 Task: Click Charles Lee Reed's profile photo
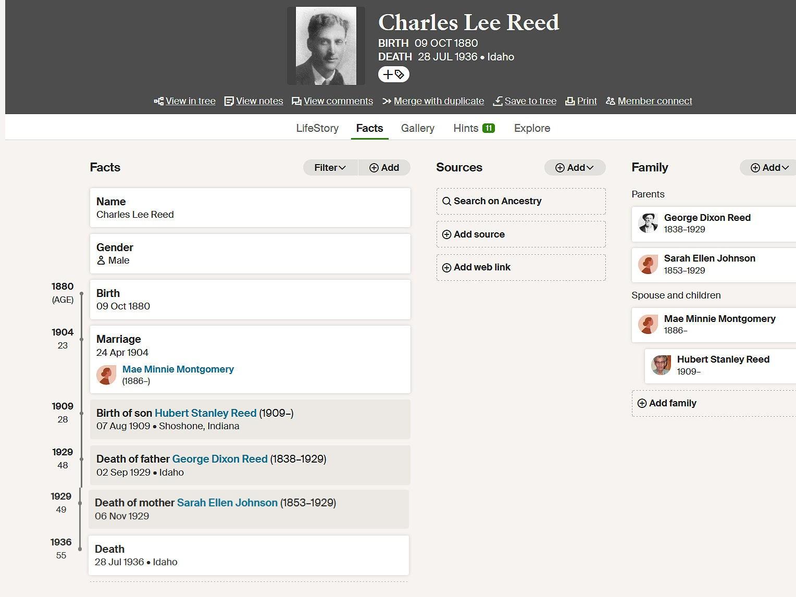click(326, 46)
